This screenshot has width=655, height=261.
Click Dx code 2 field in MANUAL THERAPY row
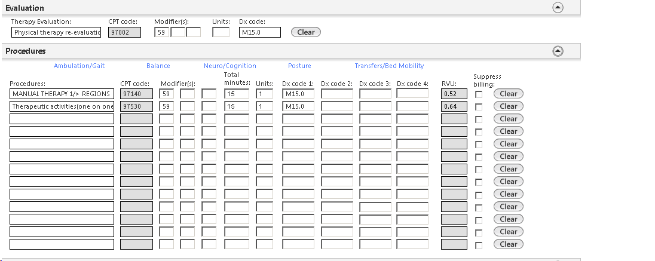click(x=337, y=94)
